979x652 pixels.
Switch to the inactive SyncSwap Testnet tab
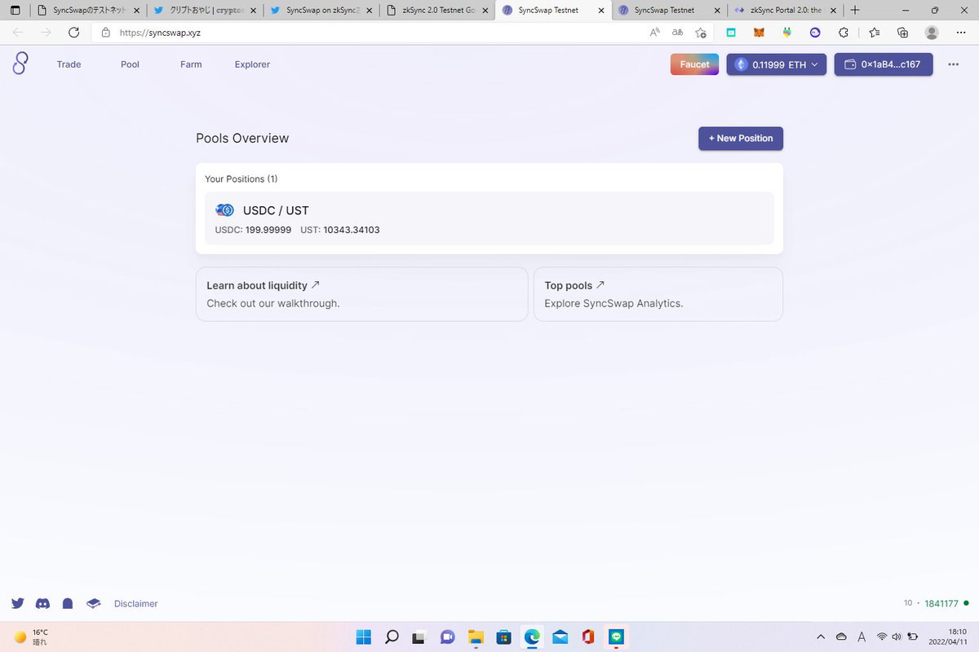tap(670, 11)
